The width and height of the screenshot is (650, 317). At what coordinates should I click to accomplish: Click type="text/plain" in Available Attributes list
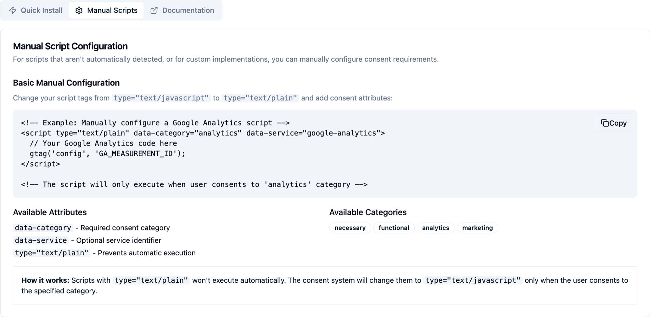click(x=51, y=253)
